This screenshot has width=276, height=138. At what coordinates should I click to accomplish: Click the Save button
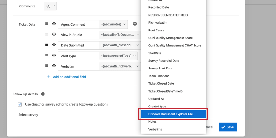(x=228, y=127)
